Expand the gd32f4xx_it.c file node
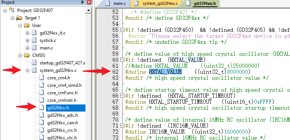Image resolution: width=290 pixels, height=140 pixels. 28,33
